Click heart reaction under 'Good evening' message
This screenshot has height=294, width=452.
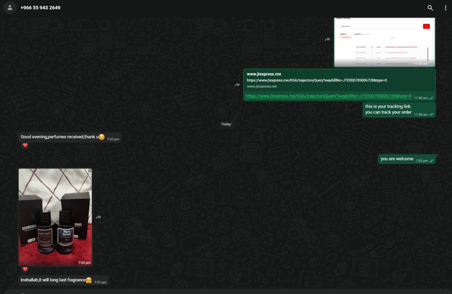click(25, 145)
